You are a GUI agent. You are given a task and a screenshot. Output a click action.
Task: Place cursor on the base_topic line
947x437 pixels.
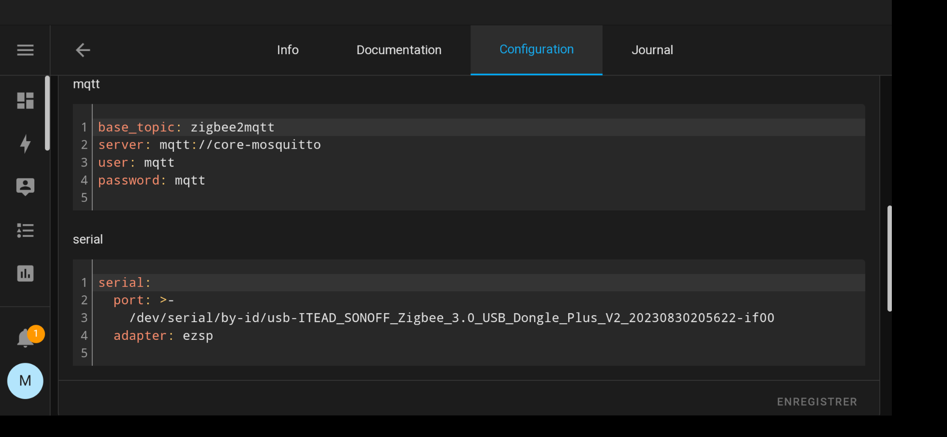(x=186, y=127)
